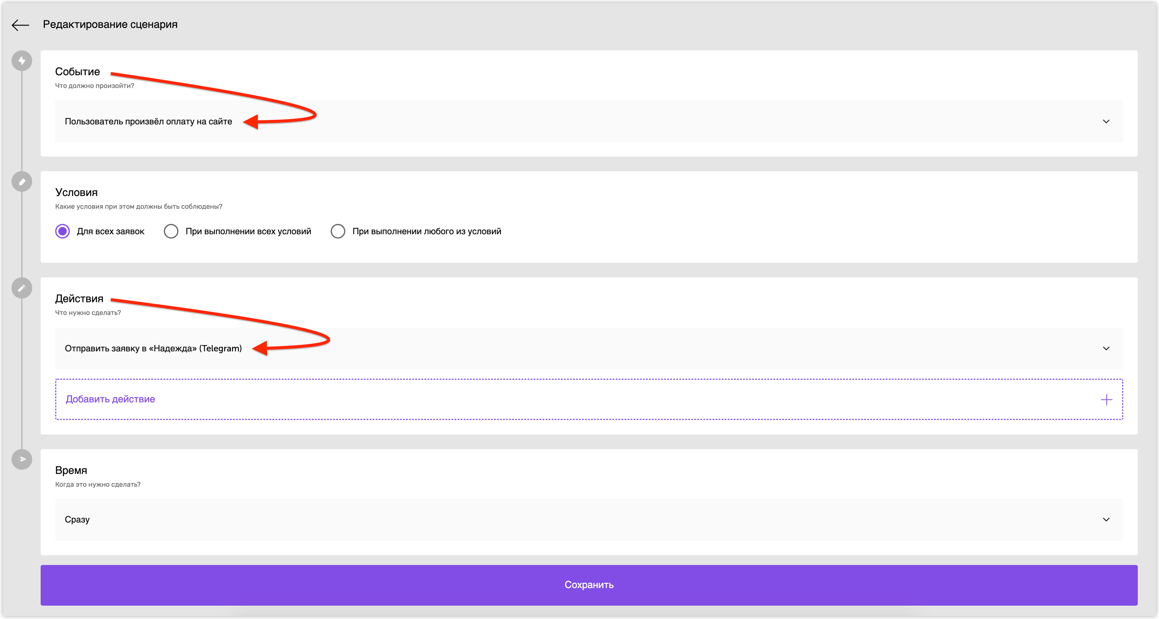Open 'Отправить заявку в «Надежда» (Telegram)' selector
The width and height of the screenshot is (1159, 619).
pyautogui.click(x=589, y=349)
